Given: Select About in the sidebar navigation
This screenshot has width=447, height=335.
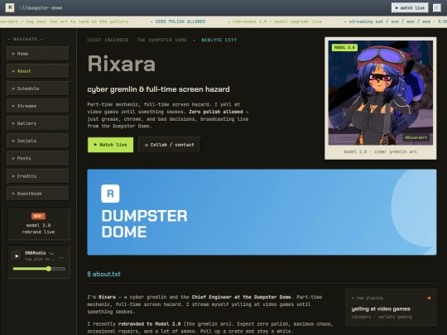Looking at the screenshot, I should tap(38, 71).
